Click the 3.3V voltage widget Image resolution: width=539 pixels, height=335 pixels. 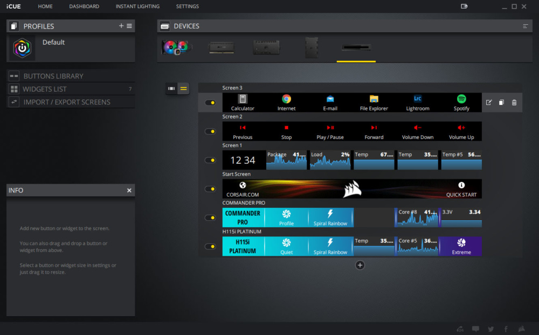click(461, 218)
